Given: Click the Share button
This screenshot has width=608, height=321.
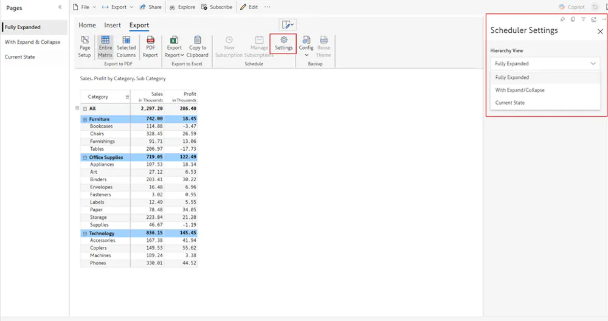Looking at the screenshot, I should point(150,7).
